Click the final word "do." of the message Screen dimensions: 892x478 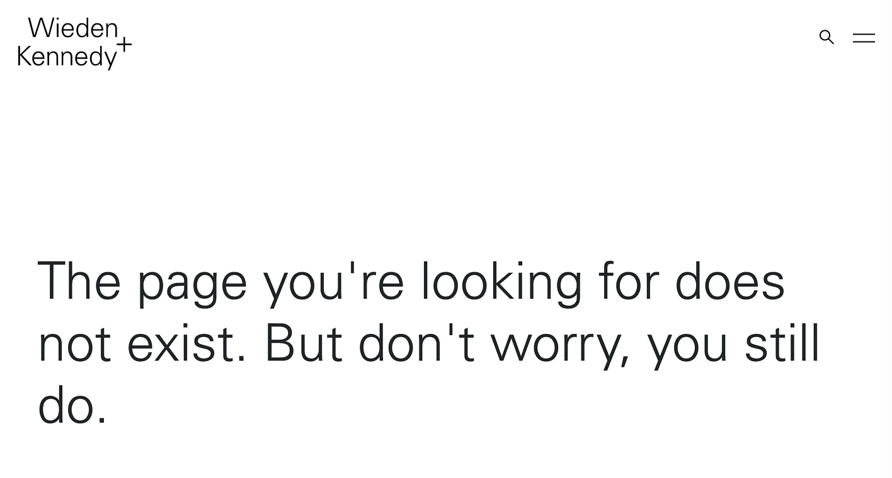72,406
